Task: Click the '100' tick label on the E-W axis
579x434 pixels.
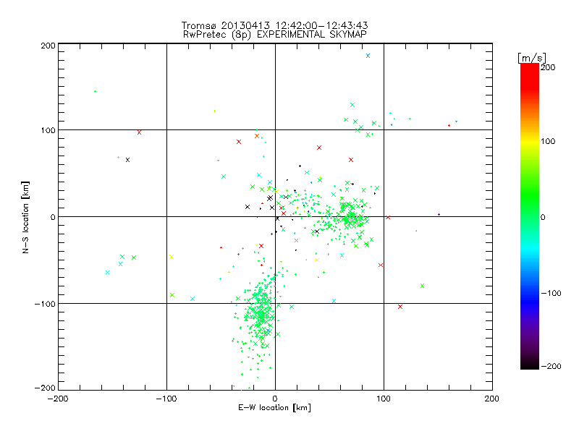Action: (384, 399)
